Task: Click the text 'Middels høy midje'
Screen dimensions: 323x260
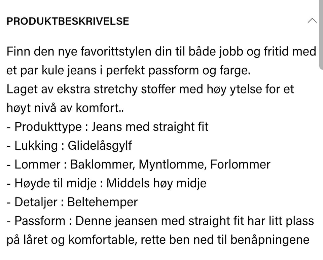Action: [156, 183]
